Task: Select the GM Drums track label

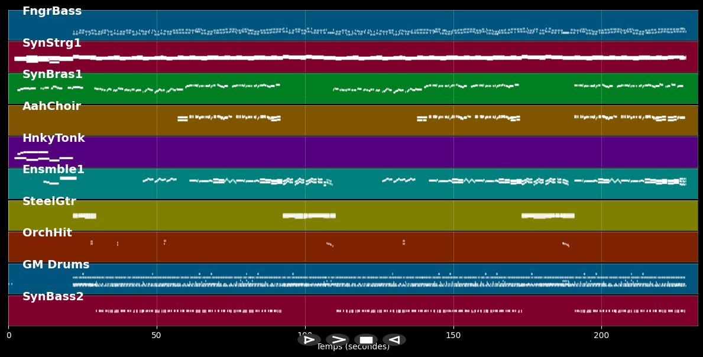Action: point(56,265)
